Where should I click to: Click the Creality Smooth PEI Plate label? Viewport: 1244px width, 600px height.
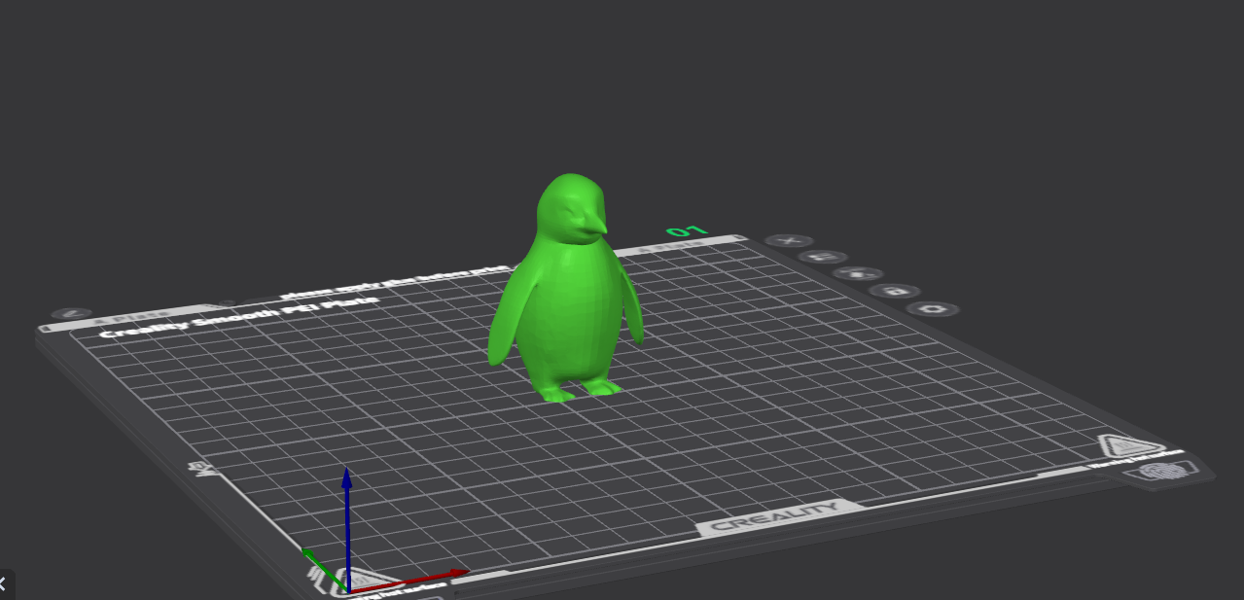tap(239, 315)
